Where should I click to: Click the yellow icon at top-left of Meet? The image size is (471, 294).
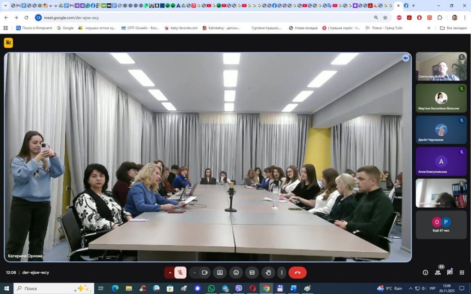pyautogui.click(x=8, y=43)
